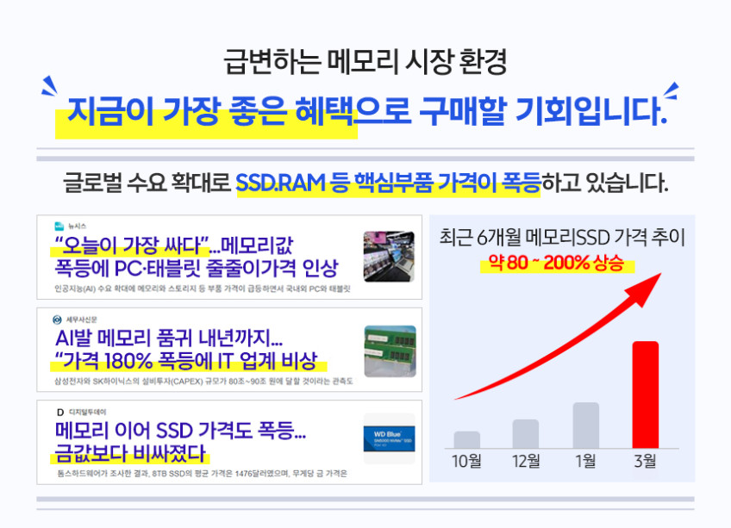Click the 1월 axis label
The image size is (731, 528).
pyautogui.click(x=585, y=462)
